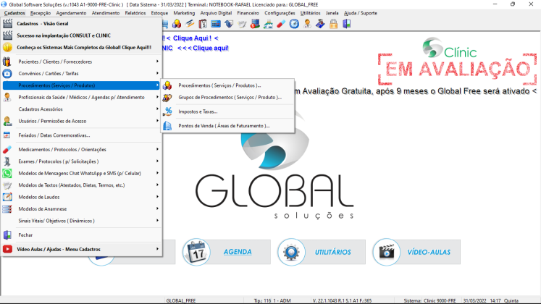Click the Modelos de Laudos notepad icon
The width and height of the screenshot is (541, 304).
click(7, 197)
